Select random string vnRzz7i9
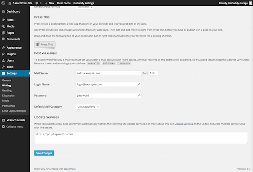 point(94,64)
